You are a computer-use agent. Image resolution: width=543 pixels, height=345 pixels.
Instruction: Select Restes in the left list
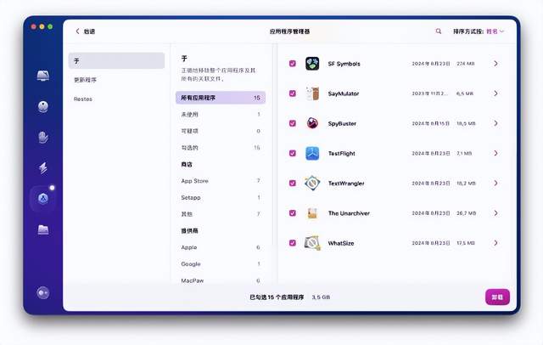point(116,99)
